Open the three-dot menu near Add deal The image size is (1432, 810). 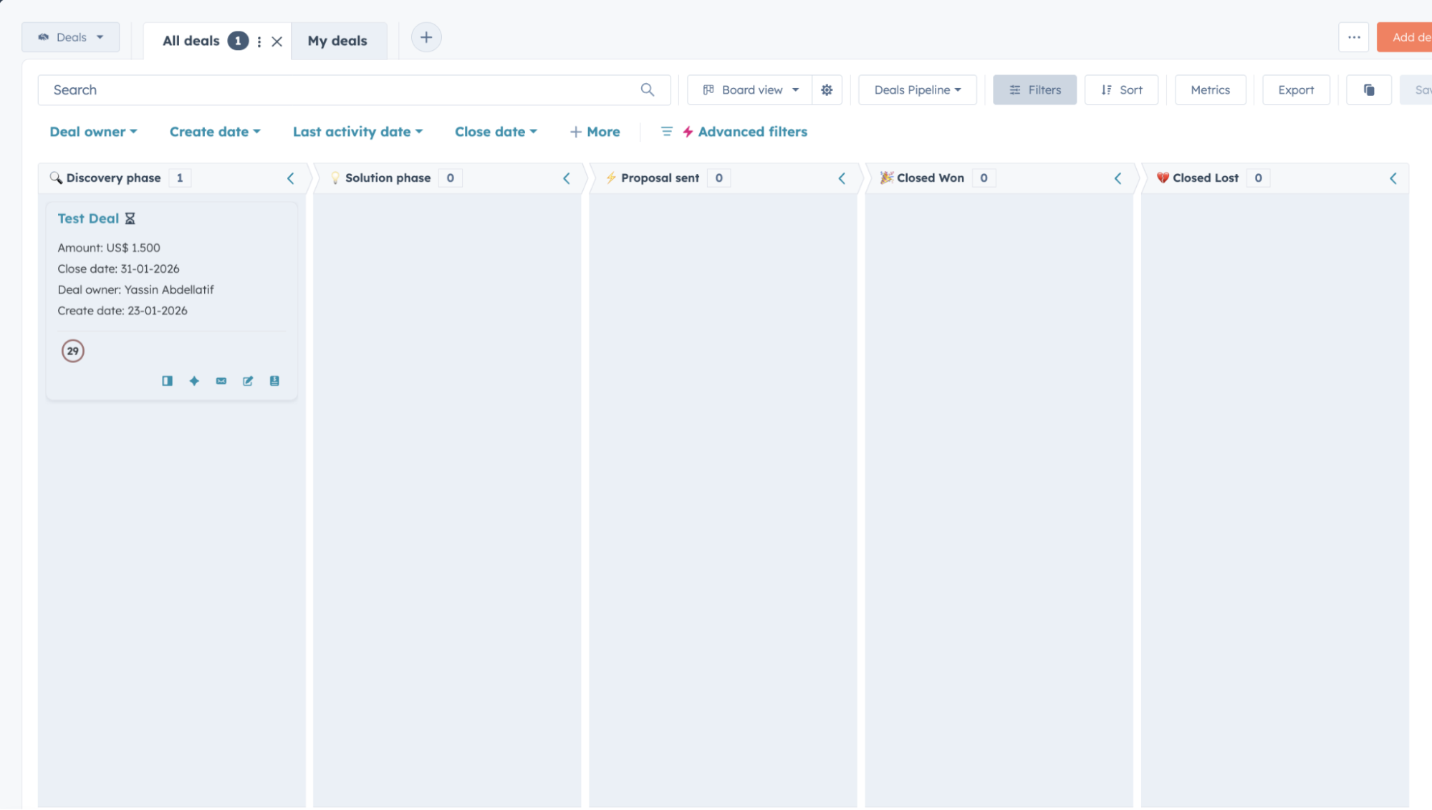point(1354,37)
